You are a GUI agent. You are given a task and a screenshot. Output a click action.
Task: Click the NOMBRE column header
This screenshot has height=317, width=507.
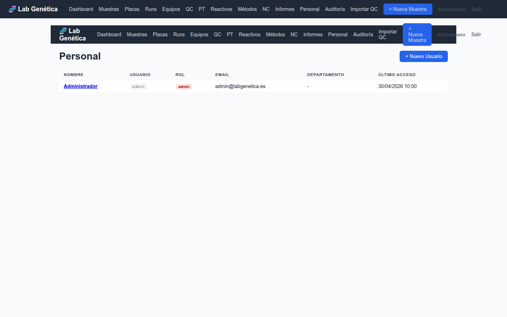pos(74,75)
